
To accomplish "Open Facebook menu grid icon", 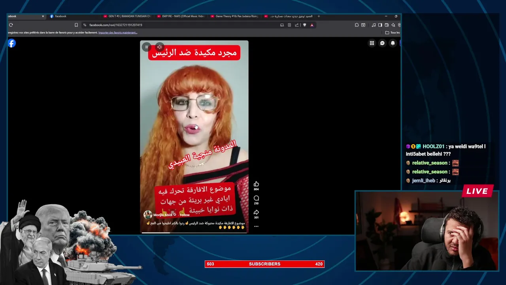I will coord(372,43).
